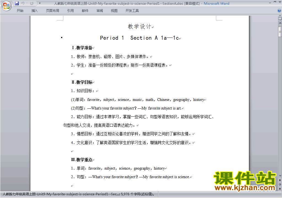Click the line starting 4．文化意识
Viewport: 282px width, 198px height.
(131, 143)
